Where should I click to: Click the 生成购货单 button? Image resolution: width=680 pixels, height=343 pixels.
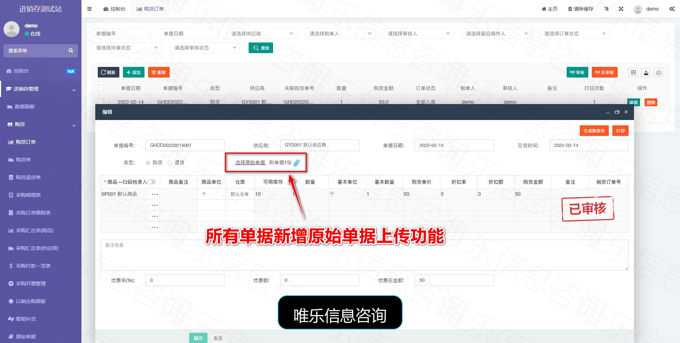(x=594, y=131)
